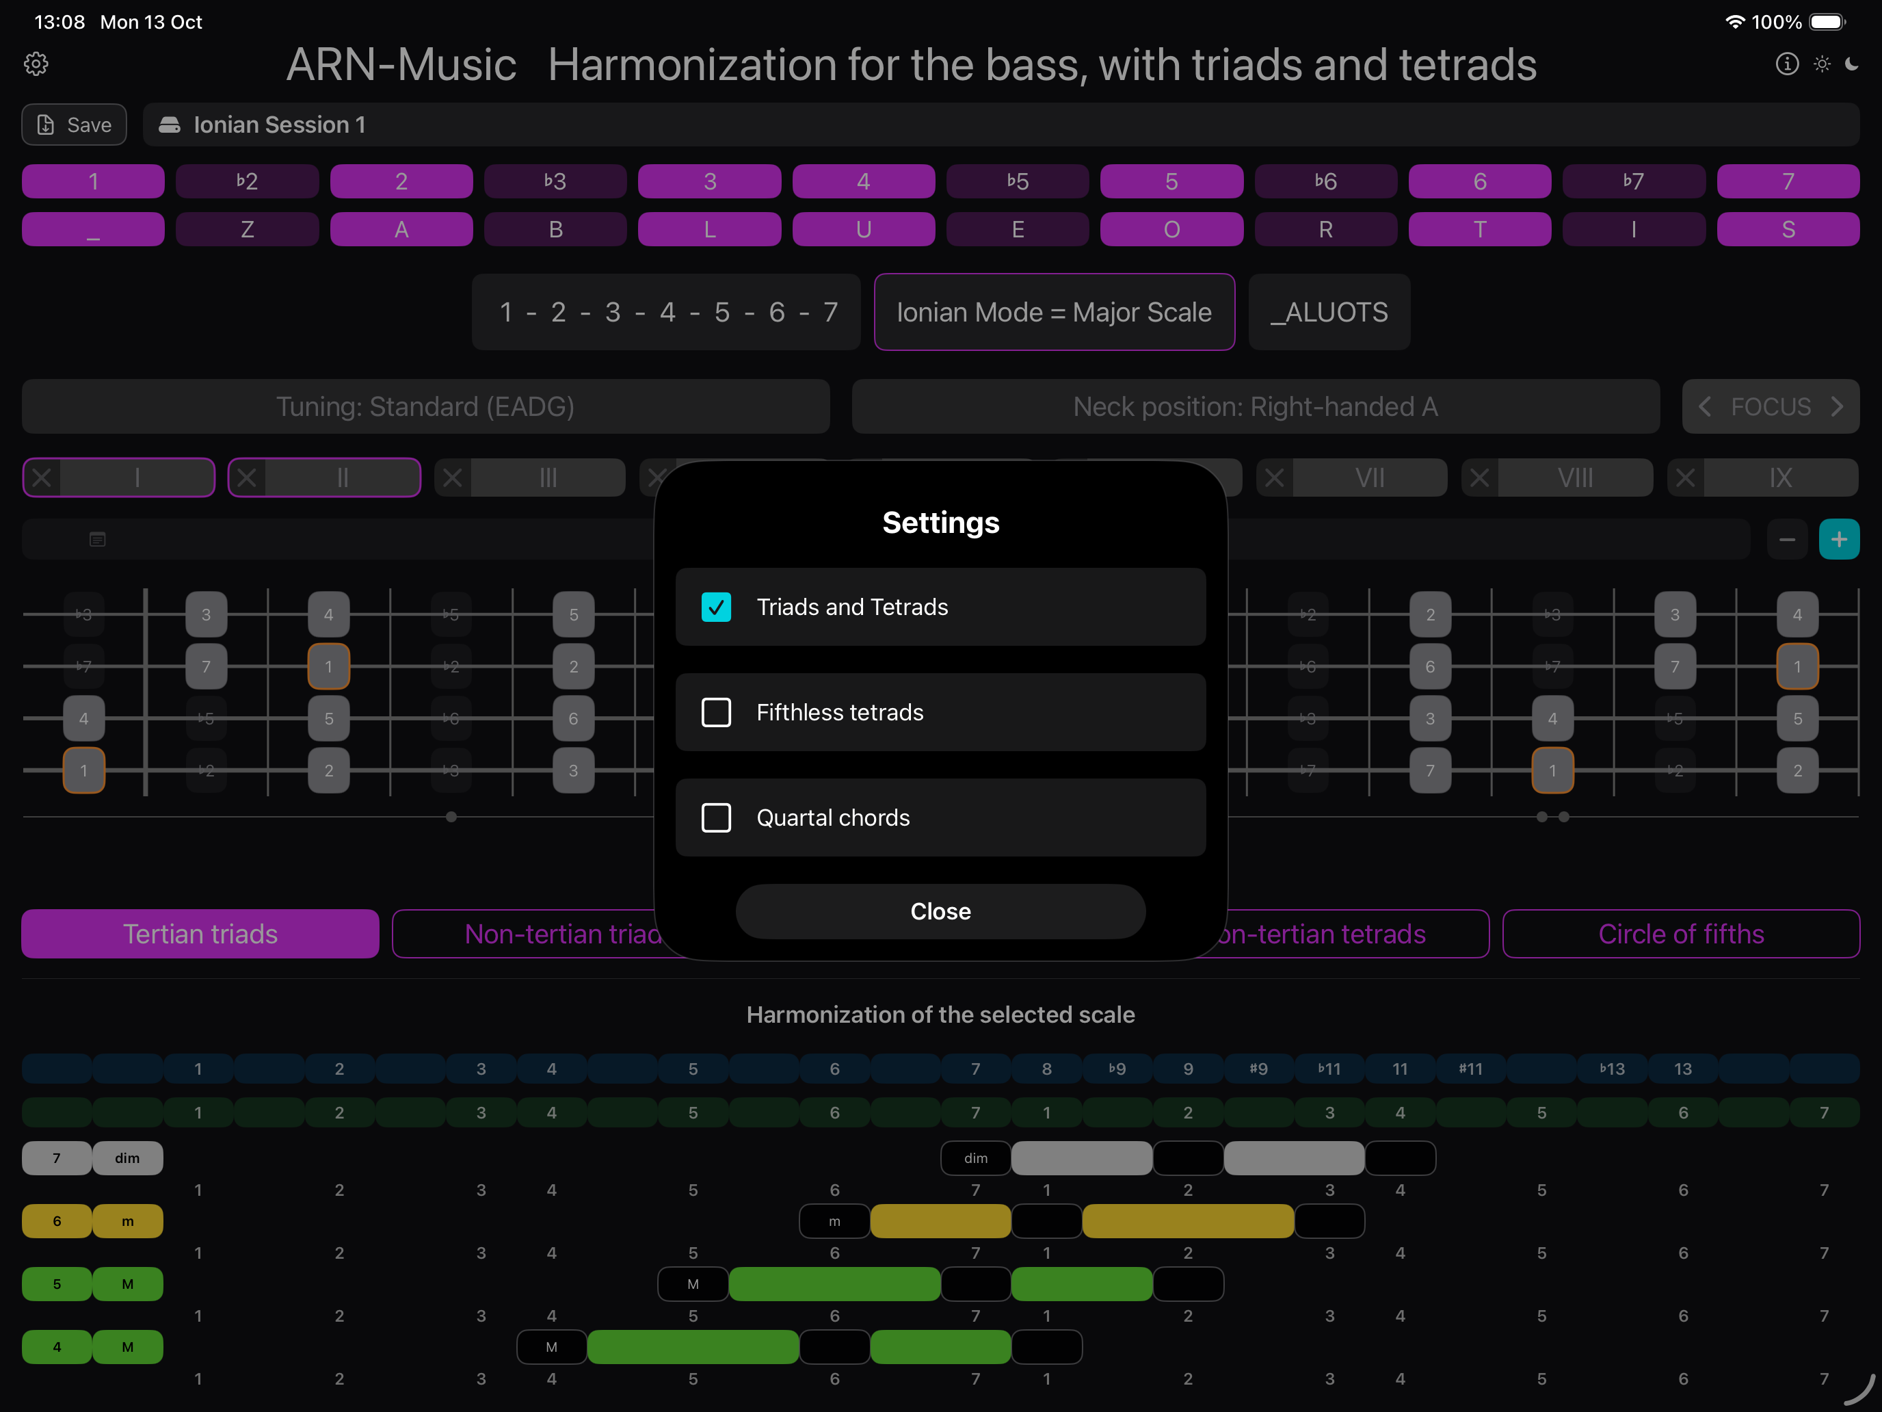Click the teal plus button
The image size is (1882, 1412).
pos(1839,540)
